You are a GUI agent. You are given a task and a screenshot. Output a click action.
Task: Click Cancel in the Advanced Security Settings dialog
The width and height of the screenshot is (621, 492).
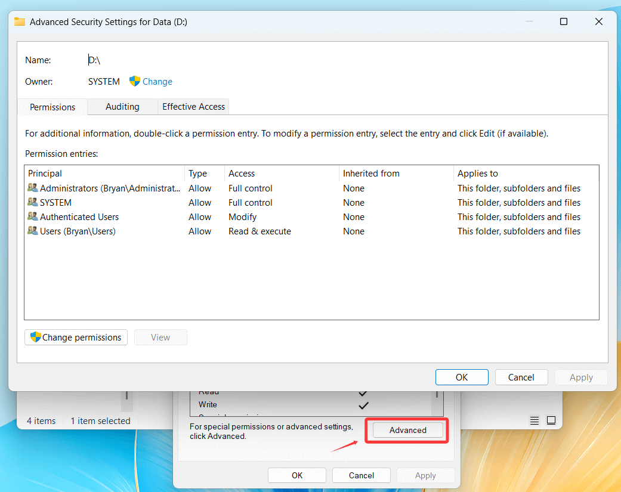click(x=521, y=377)
